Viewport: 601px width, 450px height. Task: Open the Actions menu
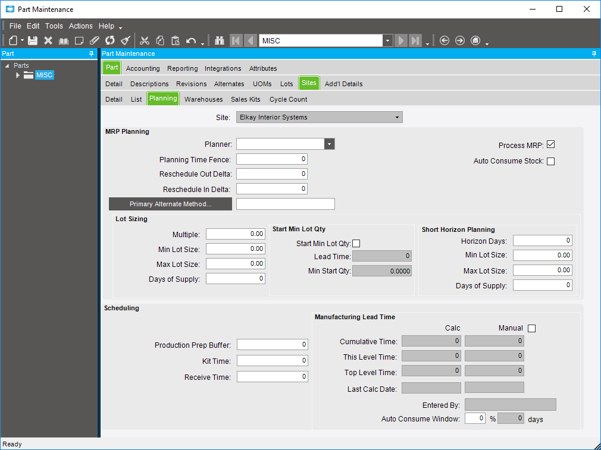point(80,26)
